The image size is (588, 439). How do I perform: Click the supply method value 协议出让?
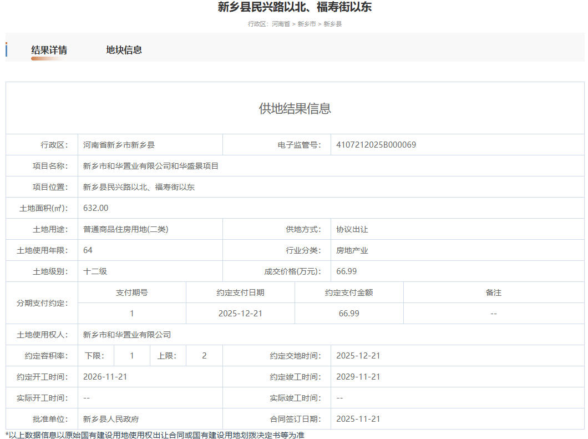click(x=352, y=229)
